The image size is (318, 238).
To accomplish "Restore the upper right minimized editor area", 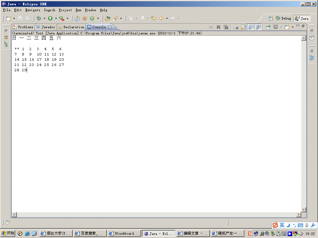I will [x=312, y=31].
